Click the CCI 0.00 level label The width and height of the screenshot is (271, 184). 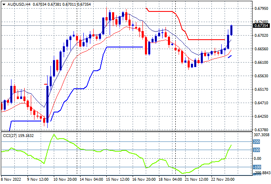(x=257, y=159)
